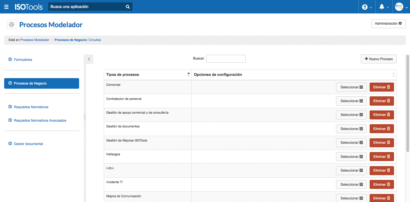
Task: Open the hamburger main menu
Action: tap(6, 7)
